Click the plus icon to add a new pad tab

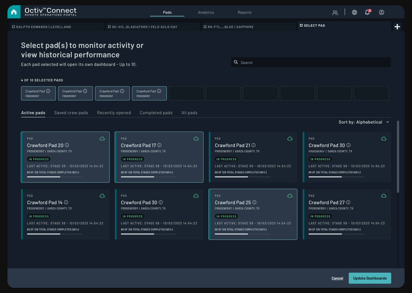pyautogui.click(x=397, y=26)
